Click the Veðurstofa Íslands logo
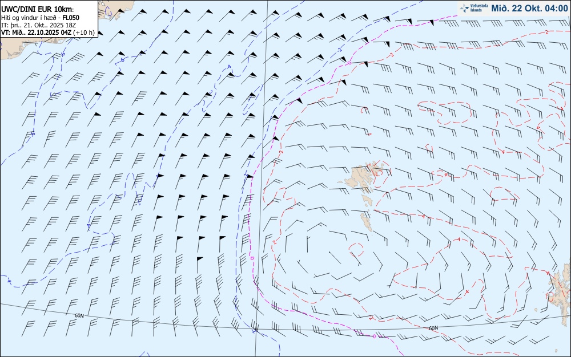 click(473, 8)
